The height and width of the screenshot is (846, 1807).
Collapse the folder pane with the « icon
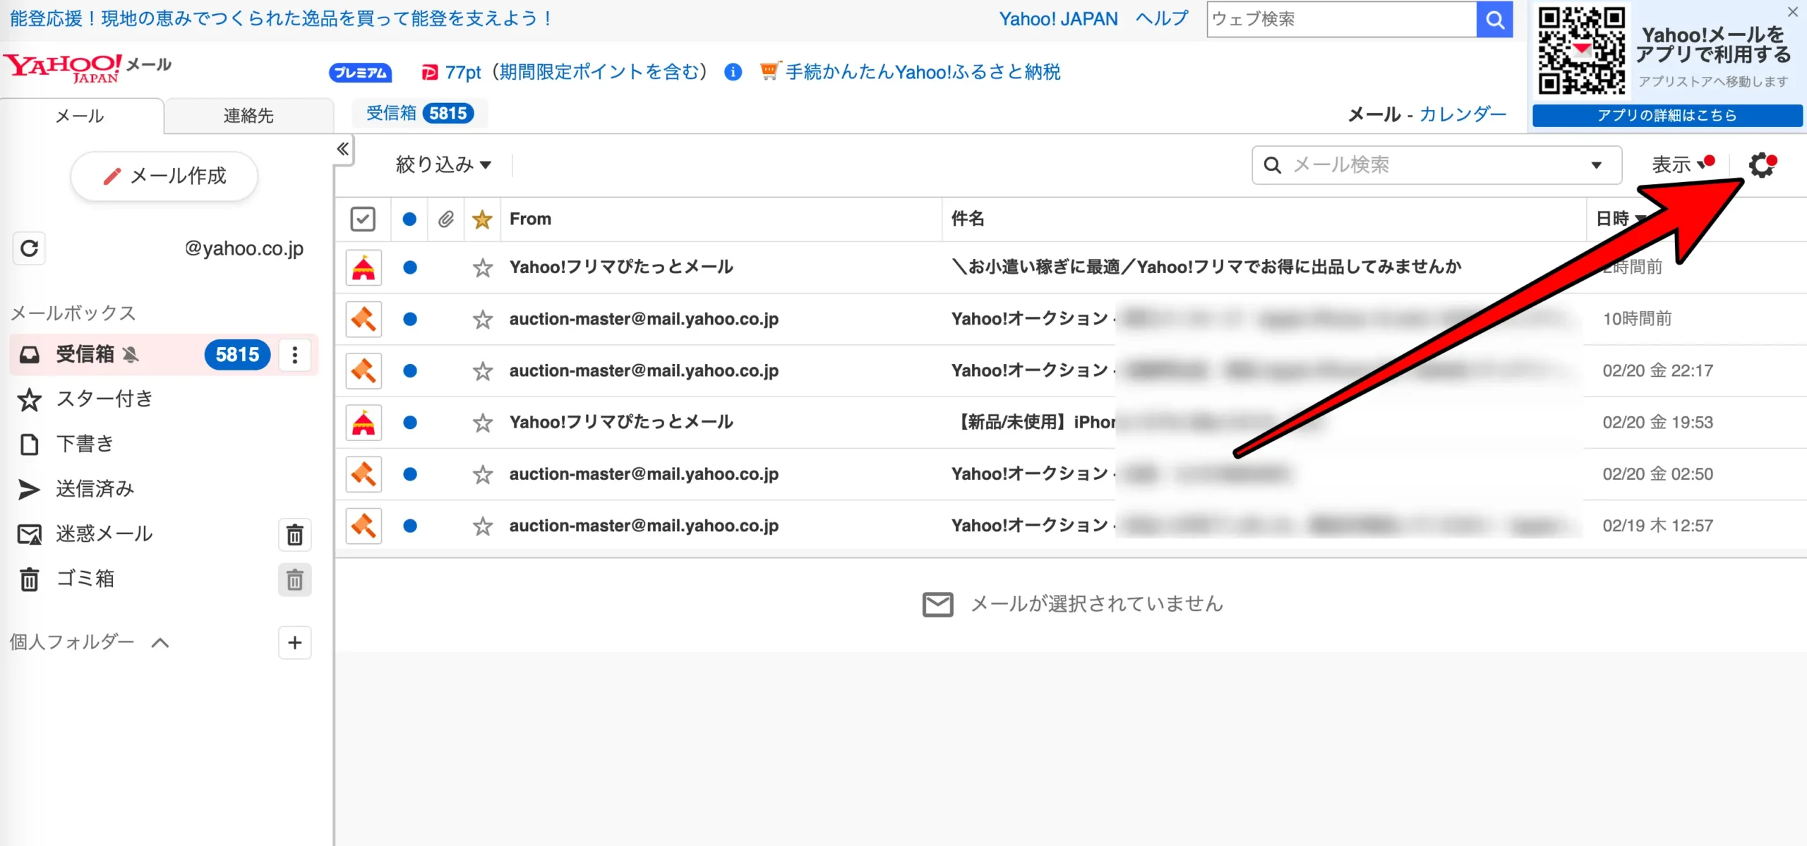point(344,149)
